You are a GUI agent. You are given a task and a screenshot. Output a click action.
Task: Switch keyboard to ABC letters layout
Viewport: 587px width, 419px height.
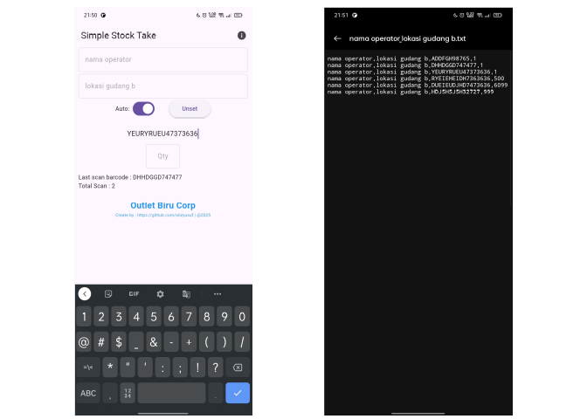click(x=89, y=393)
